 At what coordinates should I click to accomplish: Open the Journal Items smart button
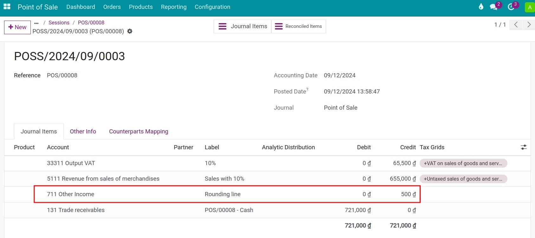point(242,26)
